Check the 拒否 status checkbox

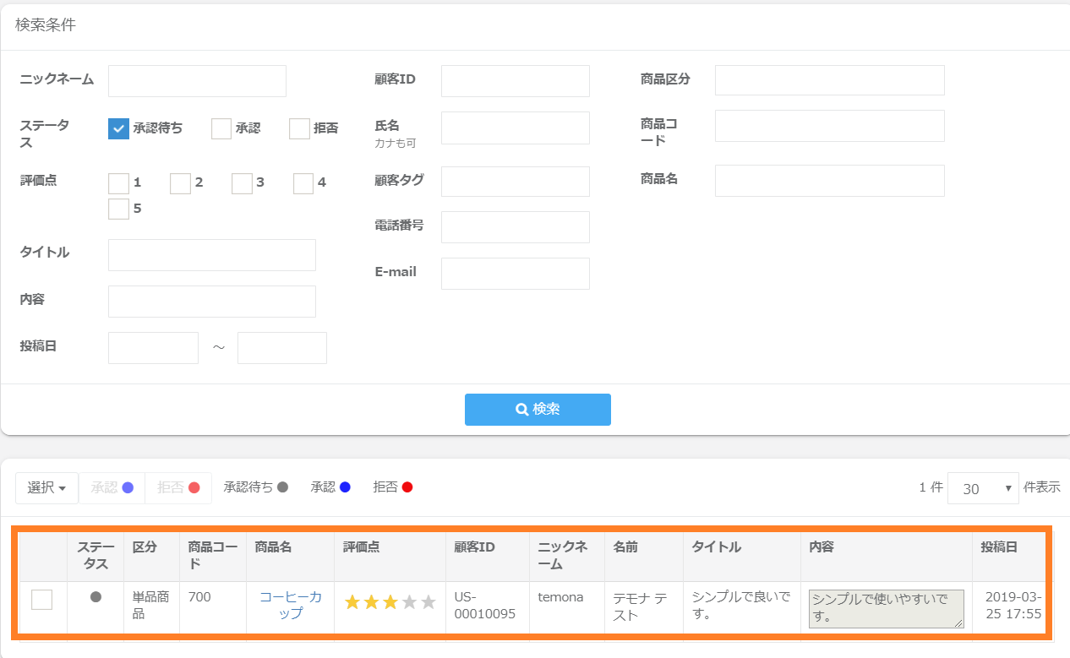299,128
